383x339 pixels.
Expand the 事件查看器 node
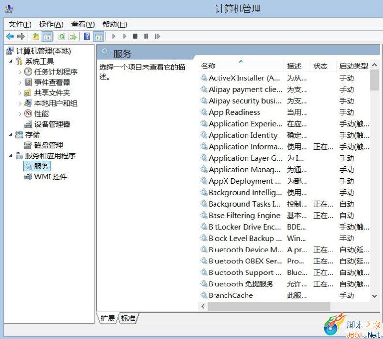[20, 82]
